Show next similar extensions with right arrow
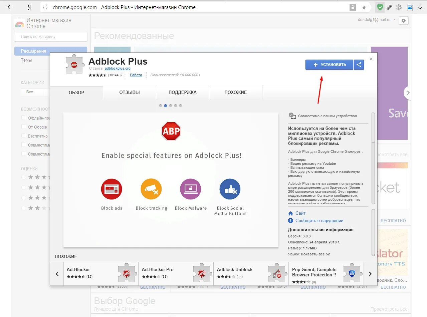427x317 pixels. (370, 274)
